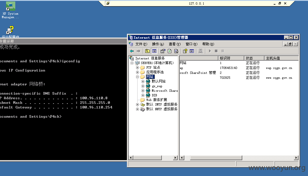
Task: Click the DZB globe site icon
Action: [x=148, y=95]
